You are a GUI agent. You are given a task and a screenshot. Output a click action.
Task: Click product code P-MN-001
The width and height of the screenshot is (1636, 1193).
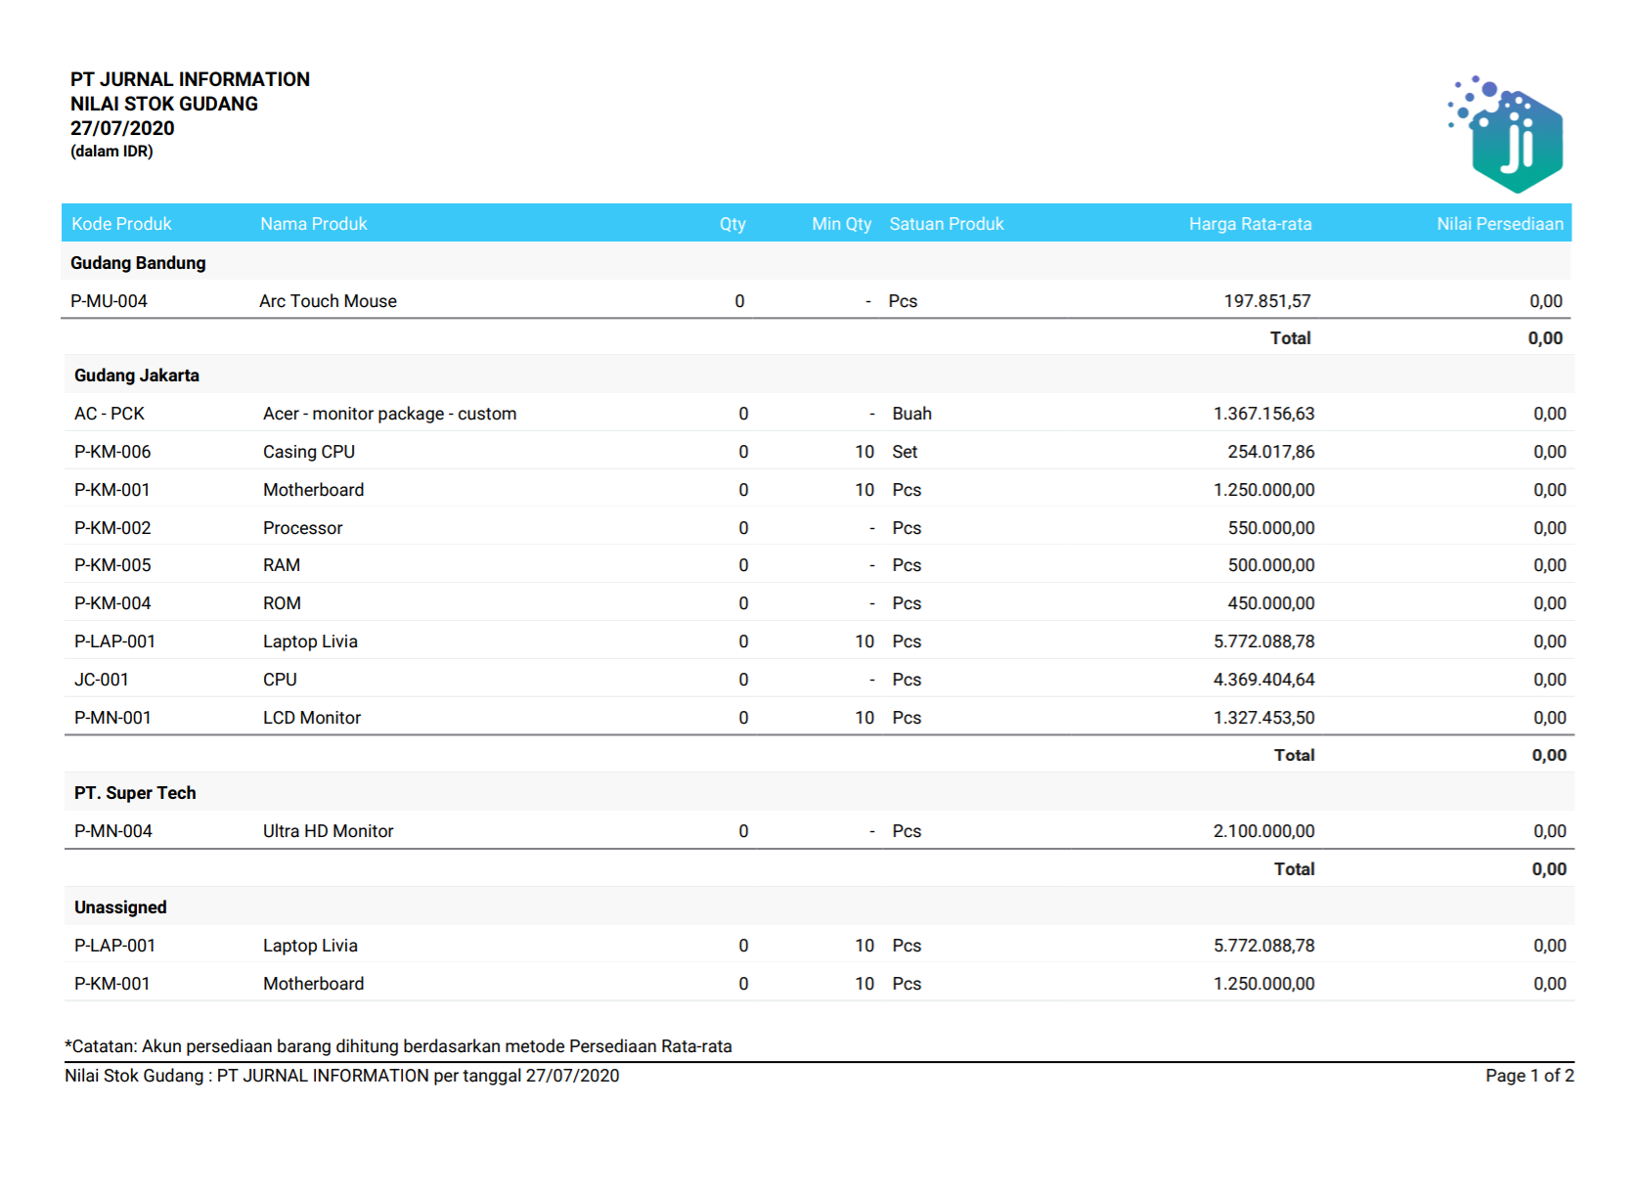(x=112, y=718)
